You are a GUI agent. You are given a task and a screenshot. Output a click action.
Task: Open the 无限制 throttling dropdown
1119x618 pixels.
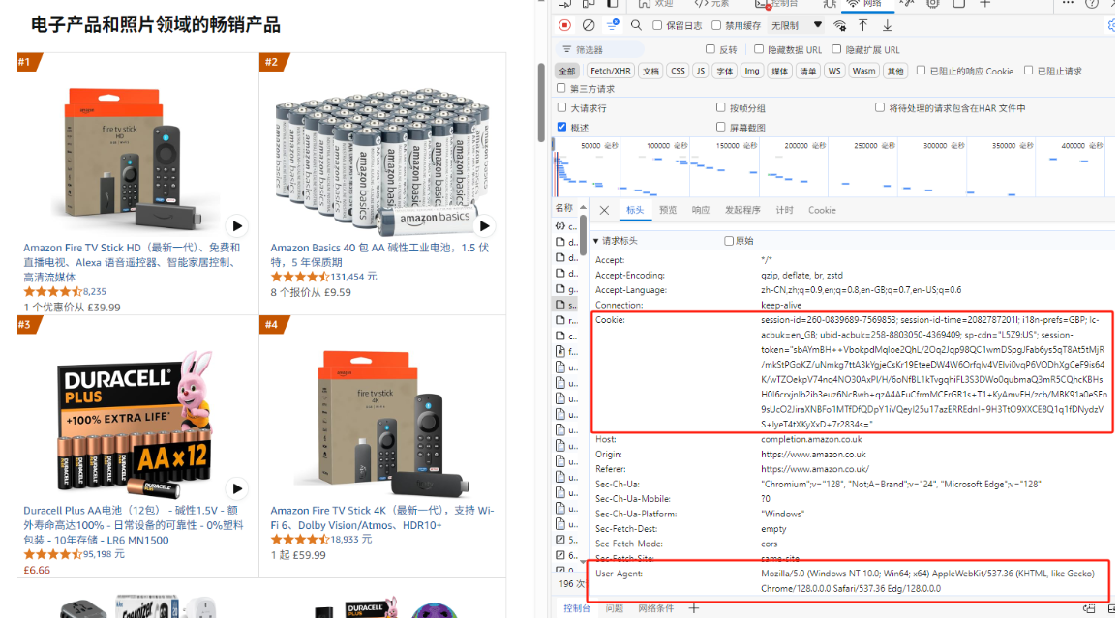(x=797, y=26)
